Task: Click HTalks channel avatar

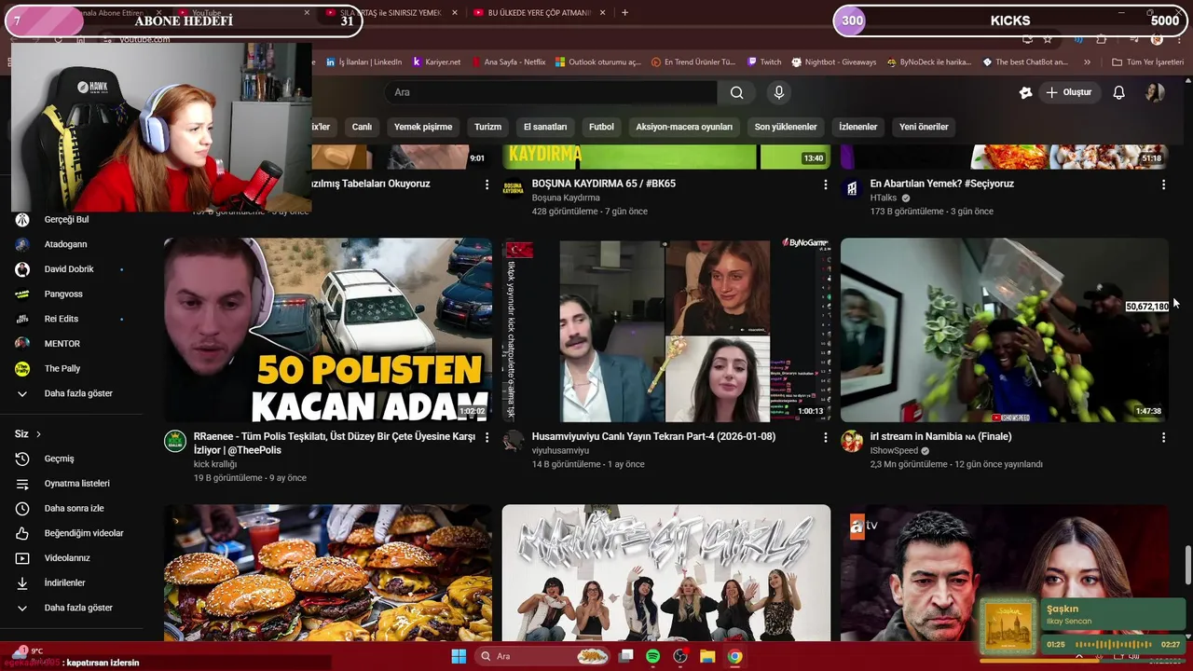Action: pyautogui.click(x=852, y=188)
